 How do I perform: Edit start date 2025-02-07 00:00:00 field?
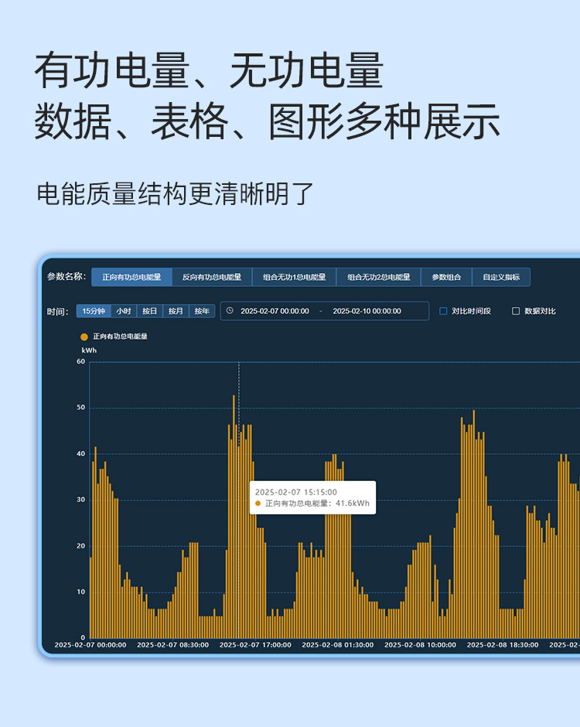pos(275,311)
